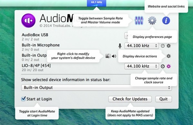This screenshot has height=125, width=193.
Task: Open website and social links info icon
Action: pos(166,20)
